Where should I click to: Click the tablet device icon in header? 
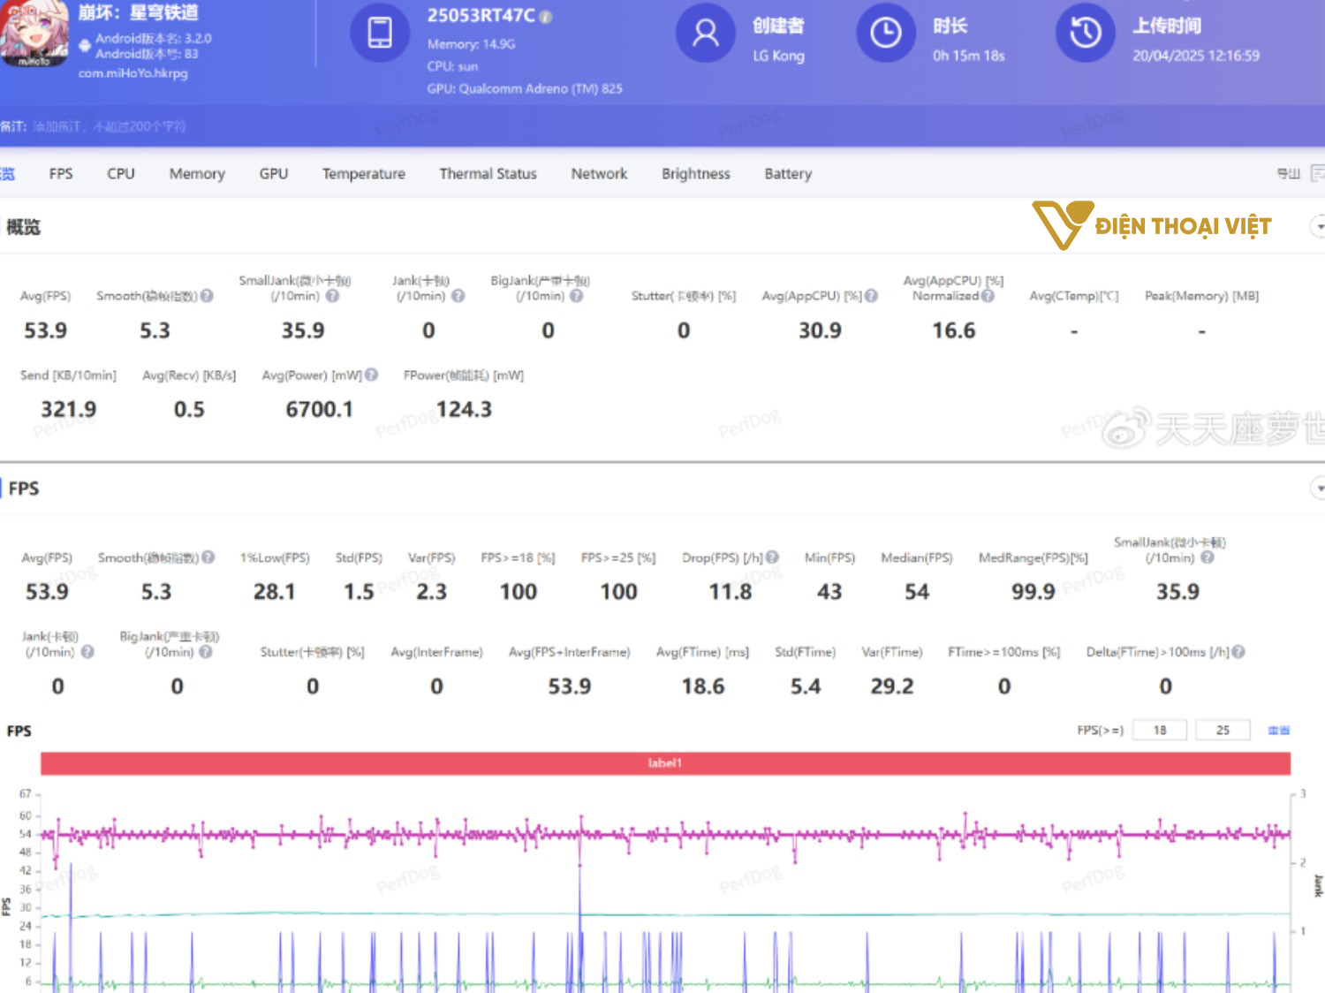[380, 34]
